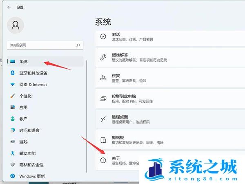The height and width of the screenshot is (184, 245).
Task: Click the 帐户 person icon
Action: [12, 119]
